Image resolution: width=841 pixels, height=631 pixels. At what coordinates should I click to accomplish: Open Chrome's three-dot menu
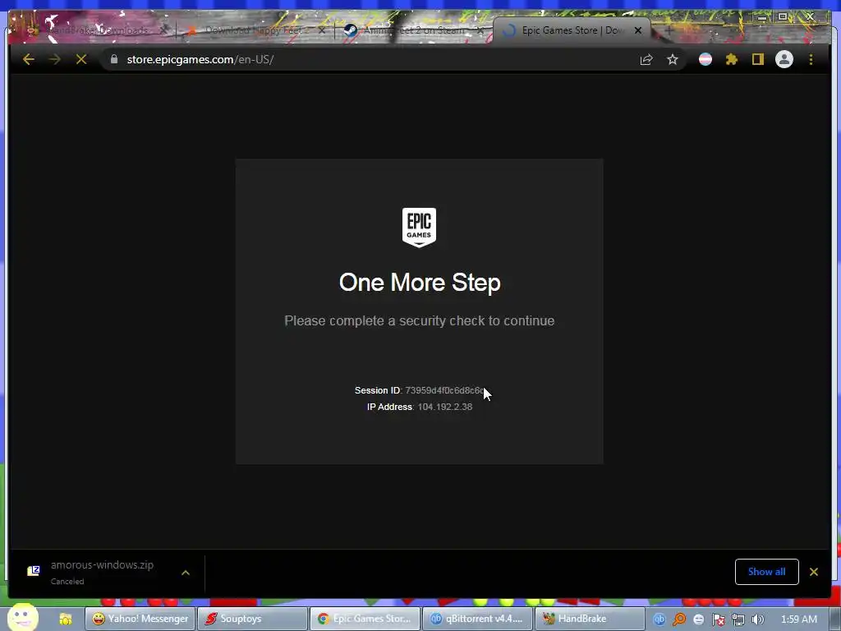(x=811, y=59)
